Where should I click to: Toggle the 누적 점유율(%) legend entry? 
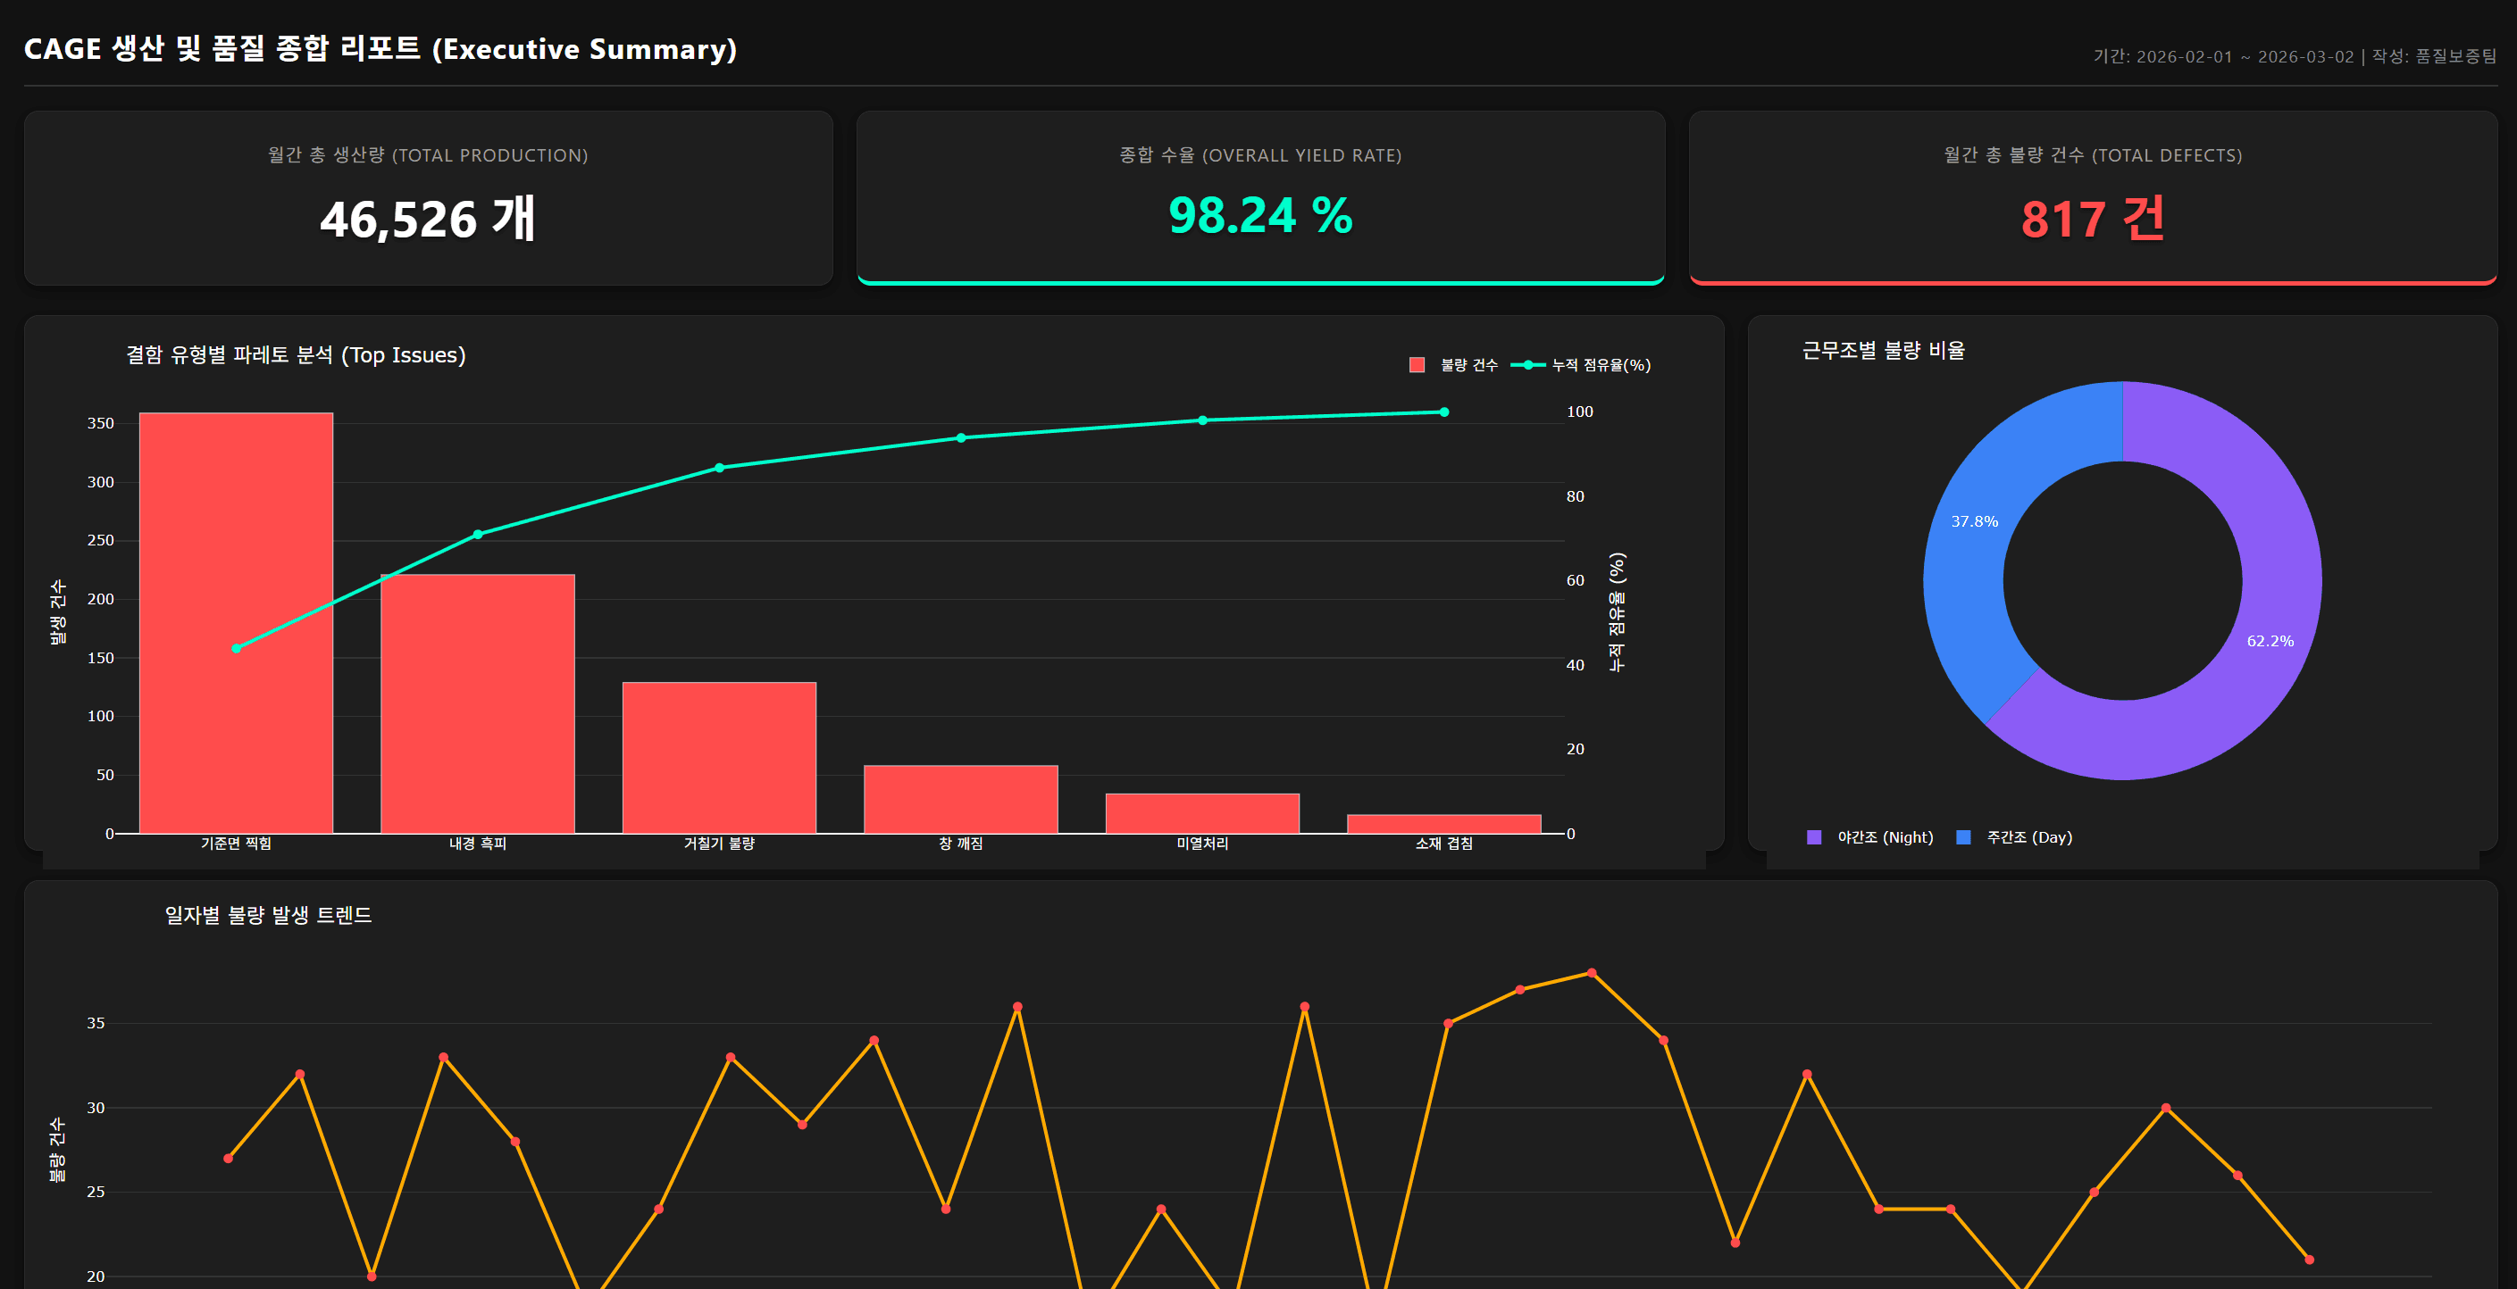click(x=1581, y=365)
